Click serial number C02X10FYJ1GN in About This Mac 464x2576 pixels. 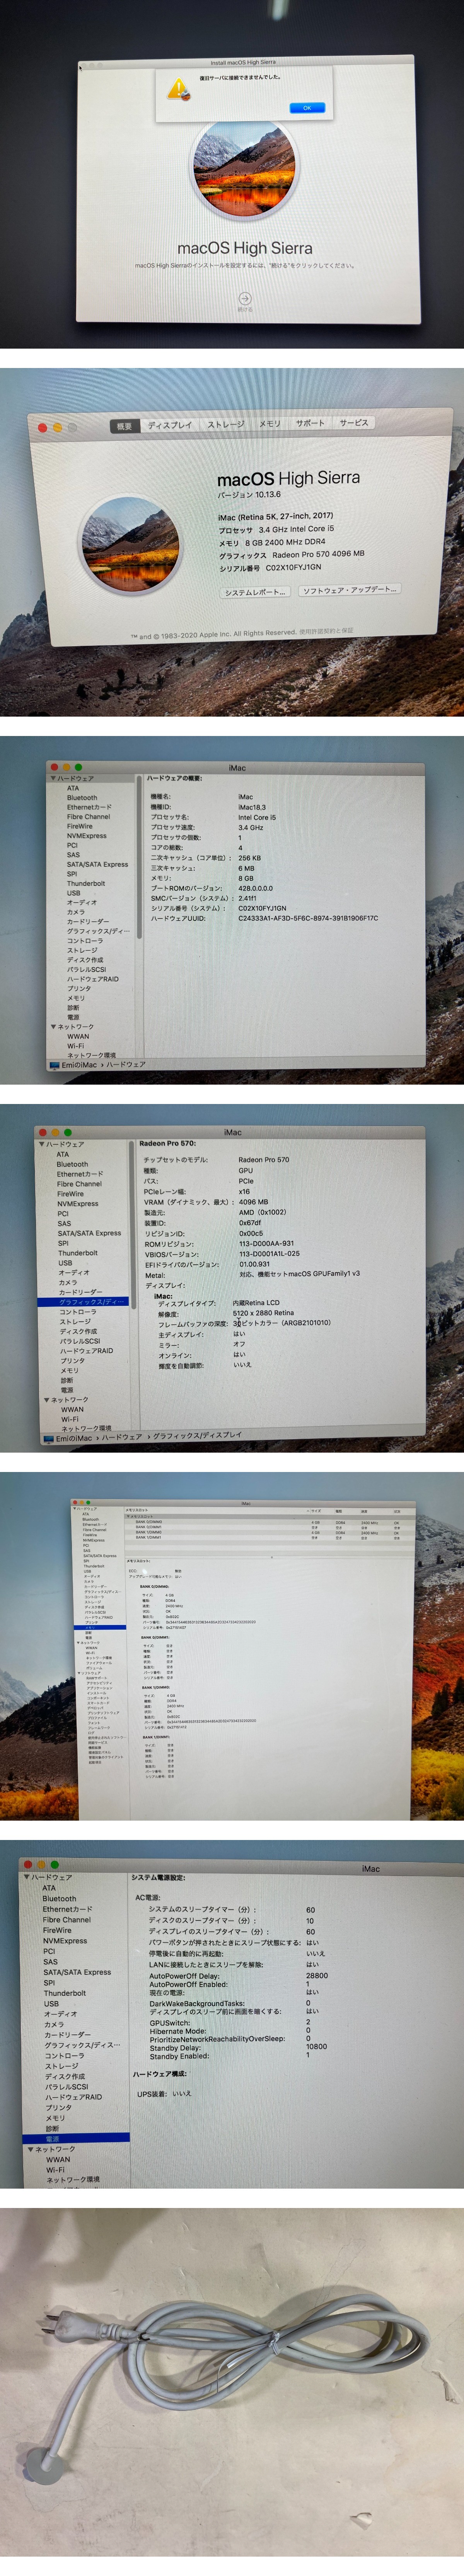point(293,567)
